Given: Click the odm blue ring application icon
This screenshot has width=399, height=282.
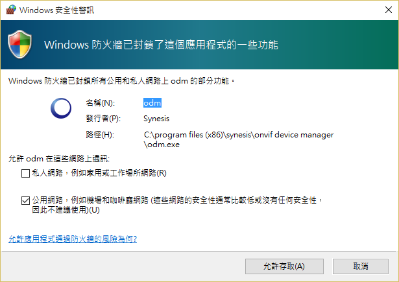Looking at the screenshot, I should 61,108.
